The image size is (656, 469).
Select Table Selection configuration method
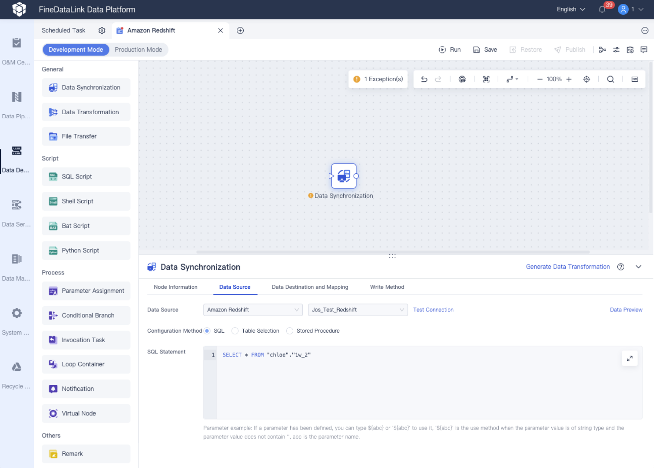pos(235,331)
